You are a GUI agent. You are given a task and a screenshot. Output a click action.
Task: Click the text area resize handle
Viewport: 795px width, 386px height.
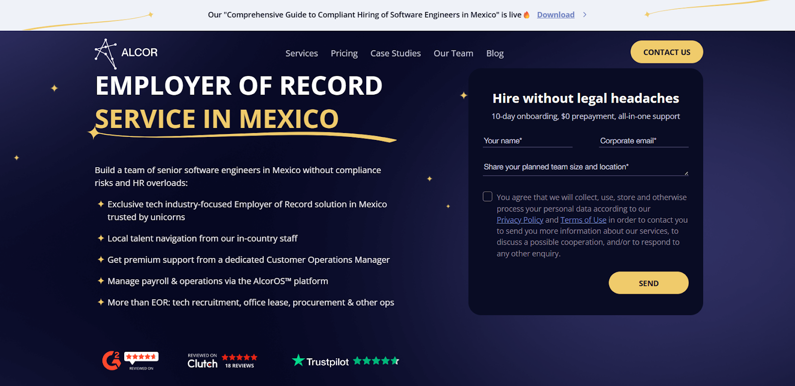pos(686,173)
